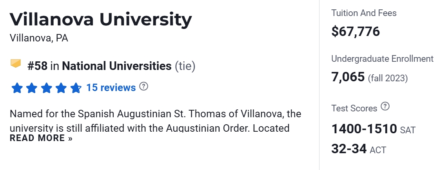441x170 pixels.
Task: Click the Undergraduate Enrollment label
Action: pos(382,59)
